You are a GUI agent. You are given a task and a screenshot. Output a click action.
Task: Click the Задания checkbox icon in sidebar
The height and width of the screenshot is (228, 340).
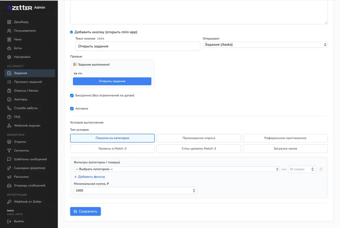click(9, 73)
